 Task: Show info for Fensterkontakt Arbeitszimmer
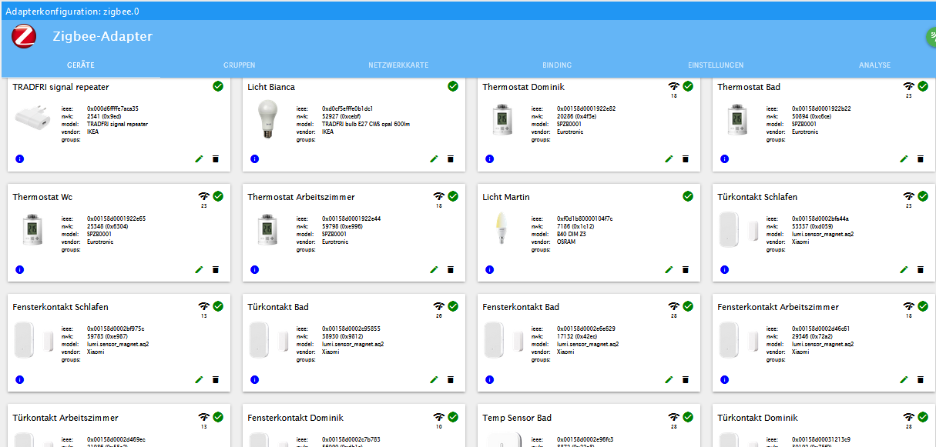[725, 379]
